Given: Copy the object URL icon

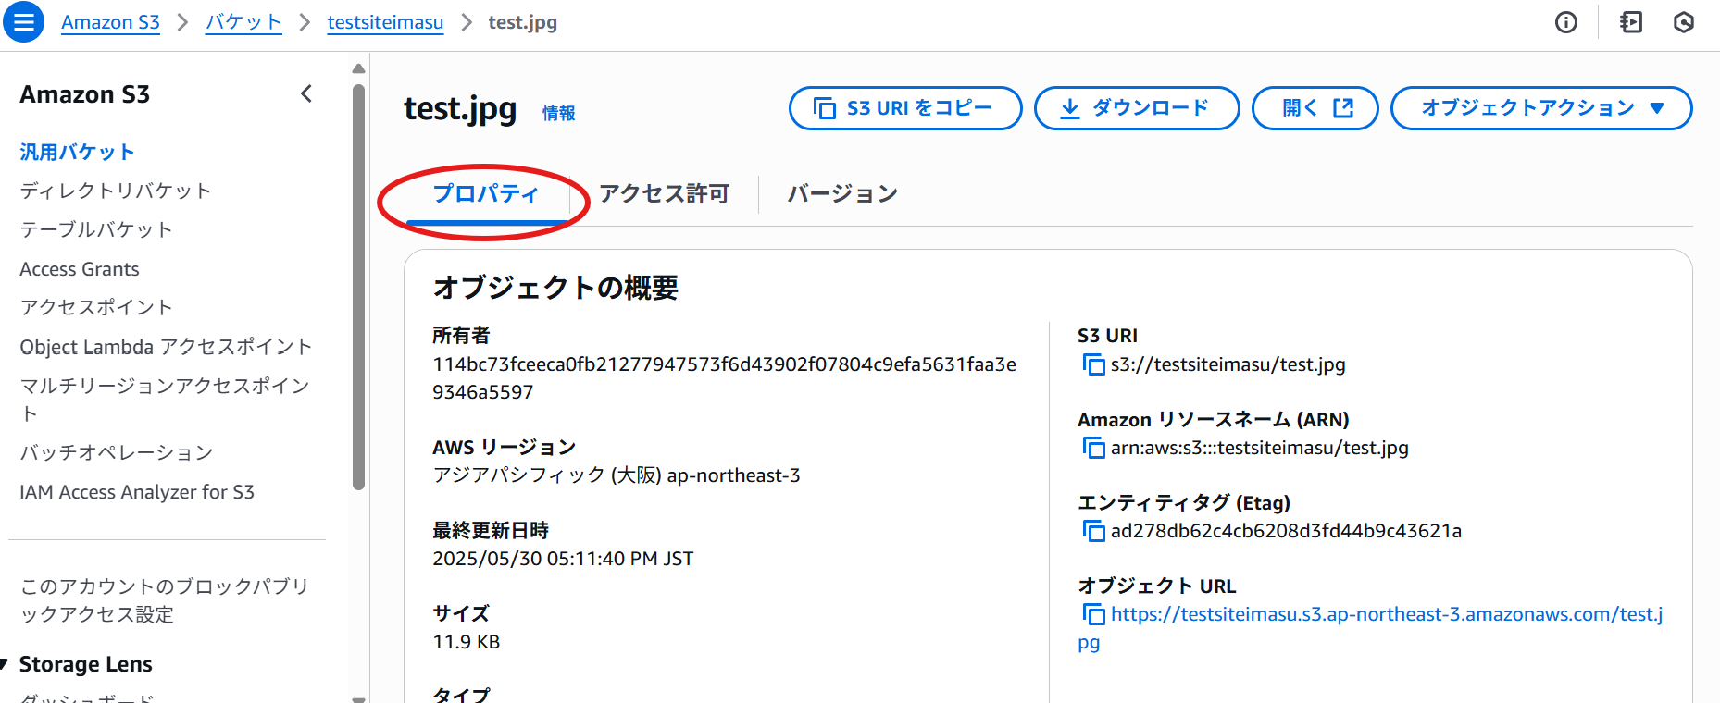Looking at the screenshot, I should coord(1093,614).
